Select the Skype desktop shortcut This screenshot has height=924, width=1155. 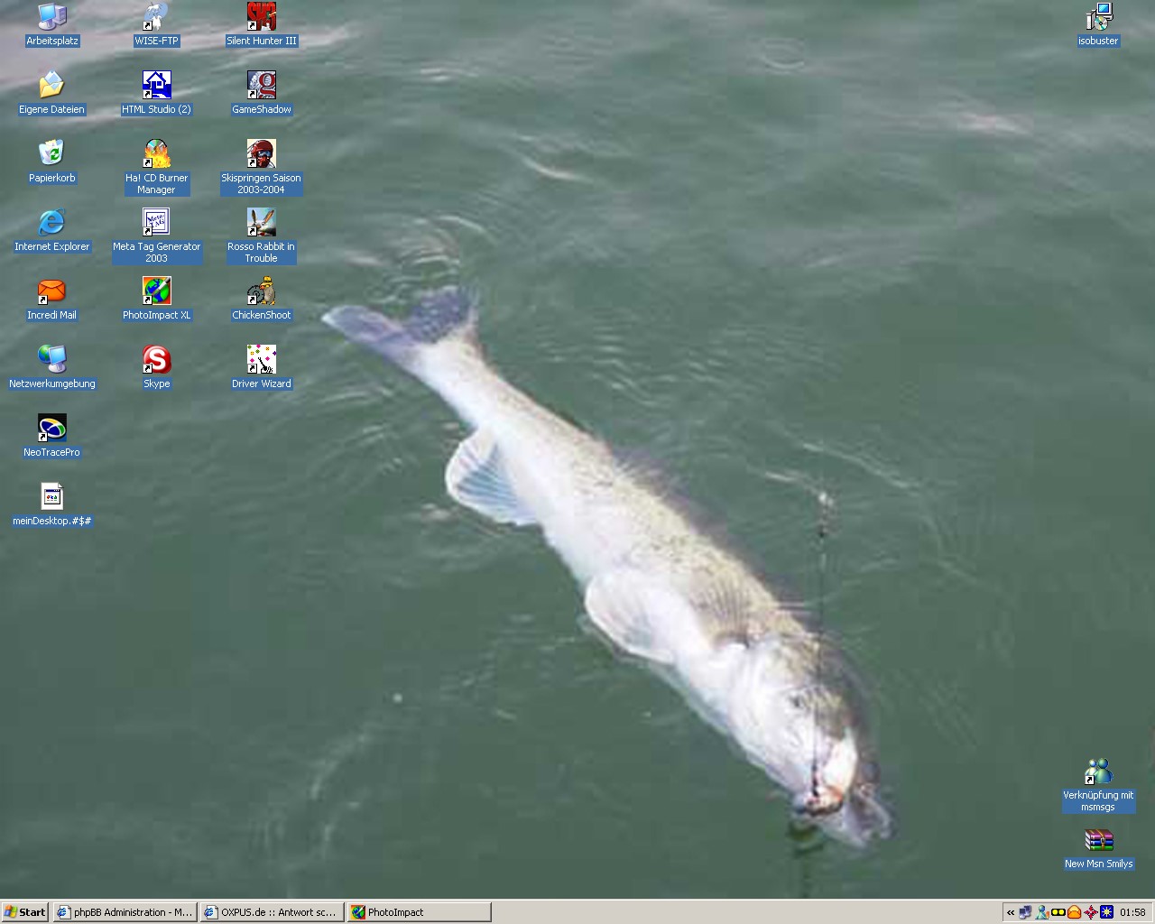(157, 360)
